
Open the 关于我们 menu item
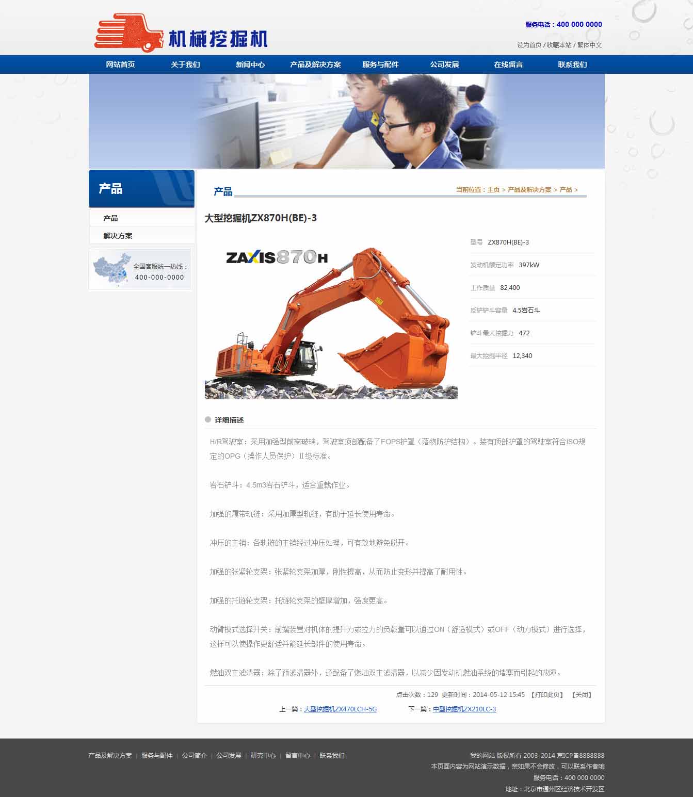pos(185,64)
